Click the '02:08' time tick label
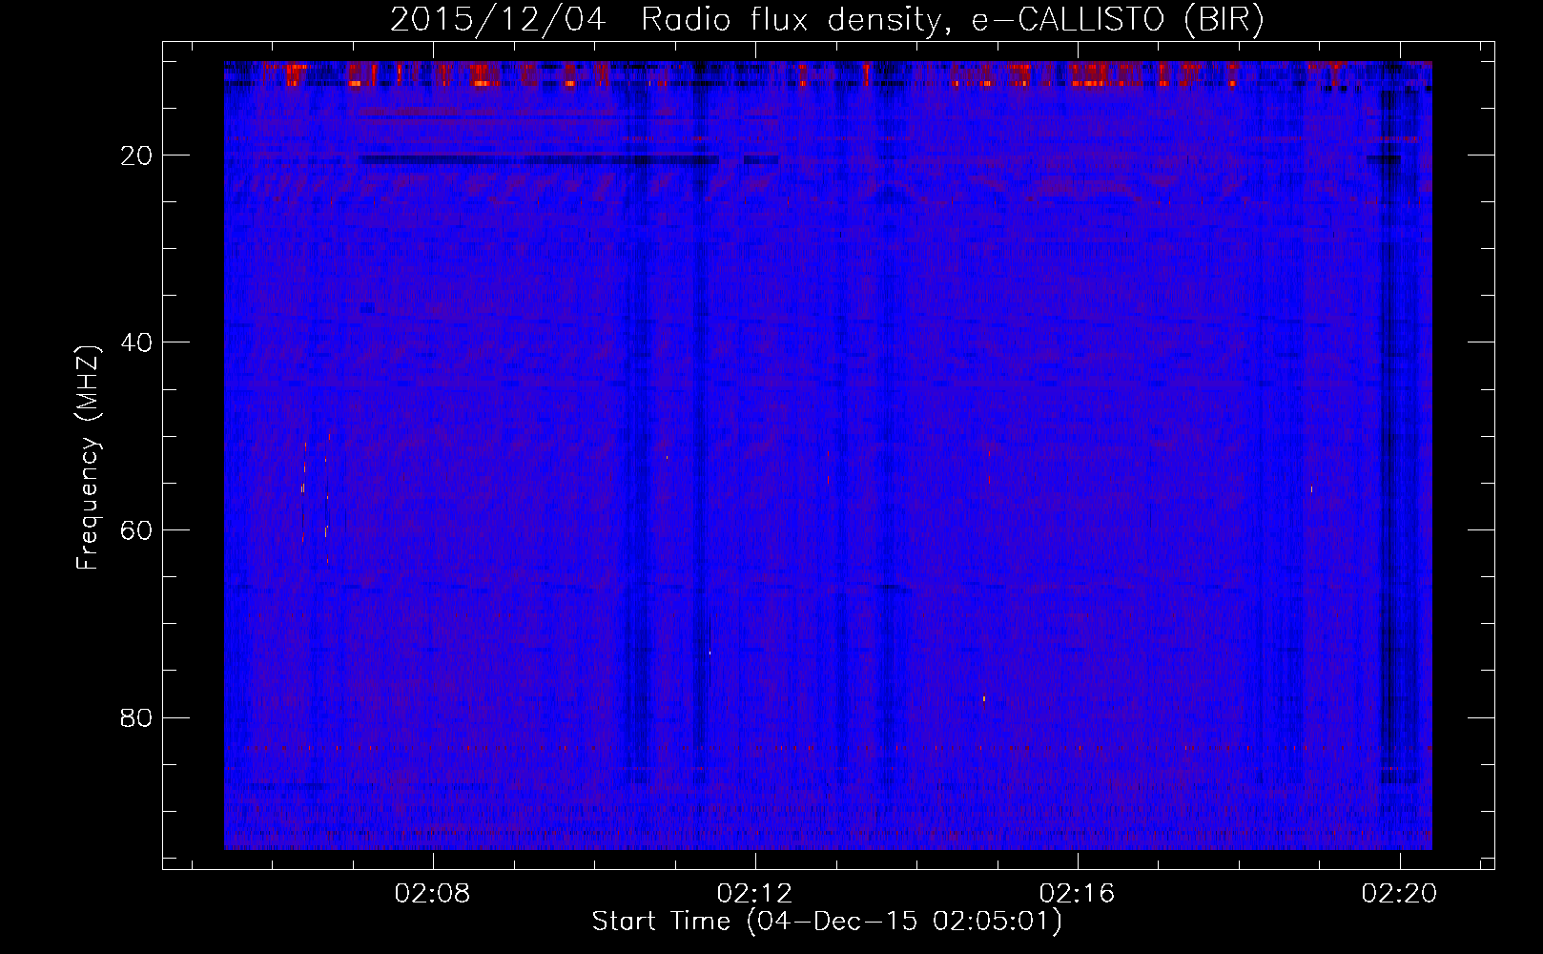The width and height of the screenshot is (1543, 954). click(433, 894)
